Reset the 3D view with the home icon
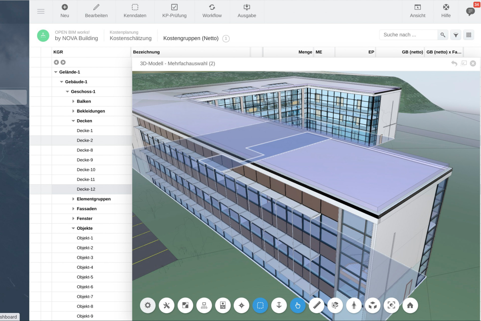Image resolution: width=481 pixels, height=321 pixels. pyautogui.click(x=410, y=305)
